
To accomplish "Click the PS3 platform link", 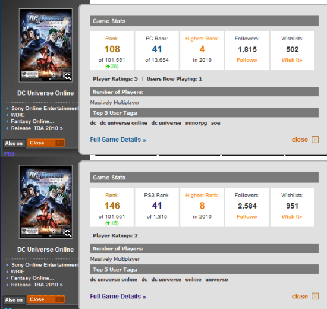I will click(9, 154).
